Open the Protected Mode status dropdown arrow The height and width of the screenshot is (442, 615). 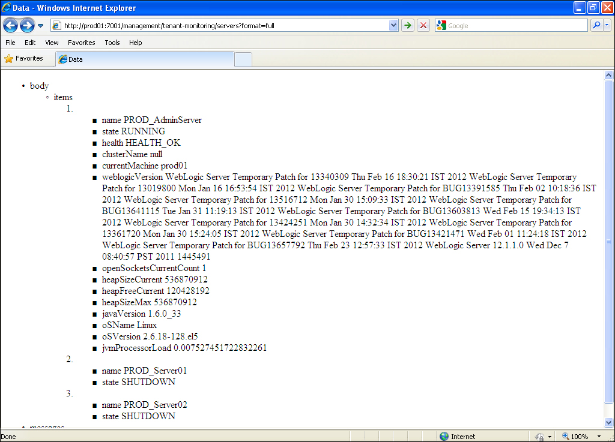(x=550, y=437)
